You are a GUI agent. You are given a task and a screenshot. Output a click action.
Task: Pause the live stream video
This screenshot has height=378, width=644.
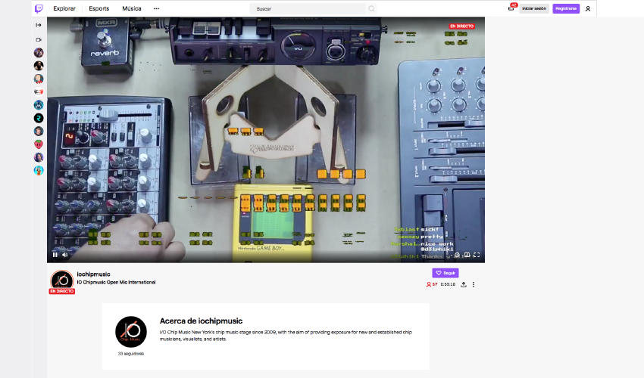(x=55, y=255)
